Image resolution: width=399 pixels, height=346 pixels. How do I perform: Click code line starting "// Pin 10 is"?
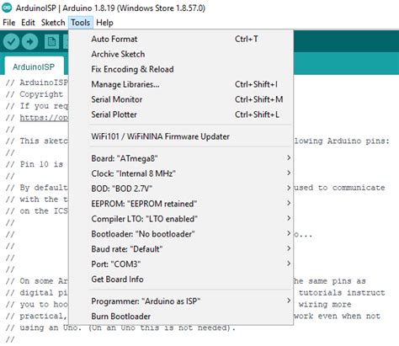[35, 164]
